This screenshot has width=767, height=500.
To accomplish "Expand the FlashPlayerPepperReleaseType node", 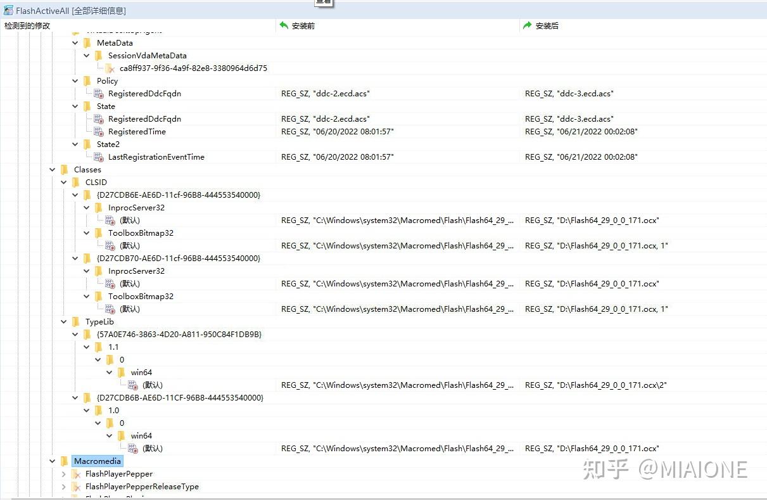I will [x=63, y=486].
